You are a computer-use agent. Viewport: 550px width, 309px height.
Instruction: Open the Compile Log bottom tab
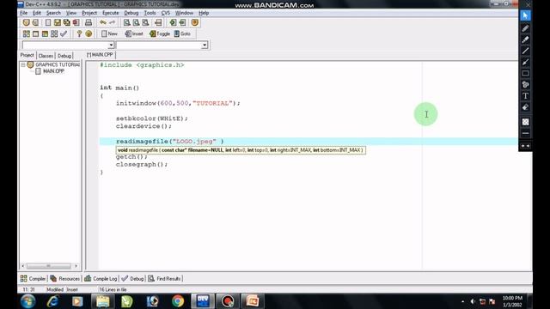coord(101,278)
